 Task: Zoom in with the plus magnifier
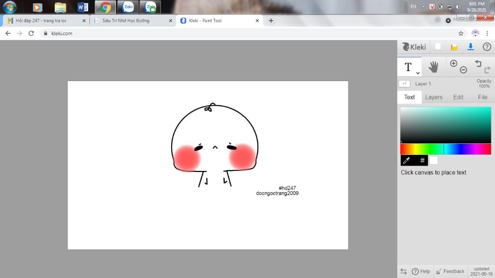click(x=453, y=63)
